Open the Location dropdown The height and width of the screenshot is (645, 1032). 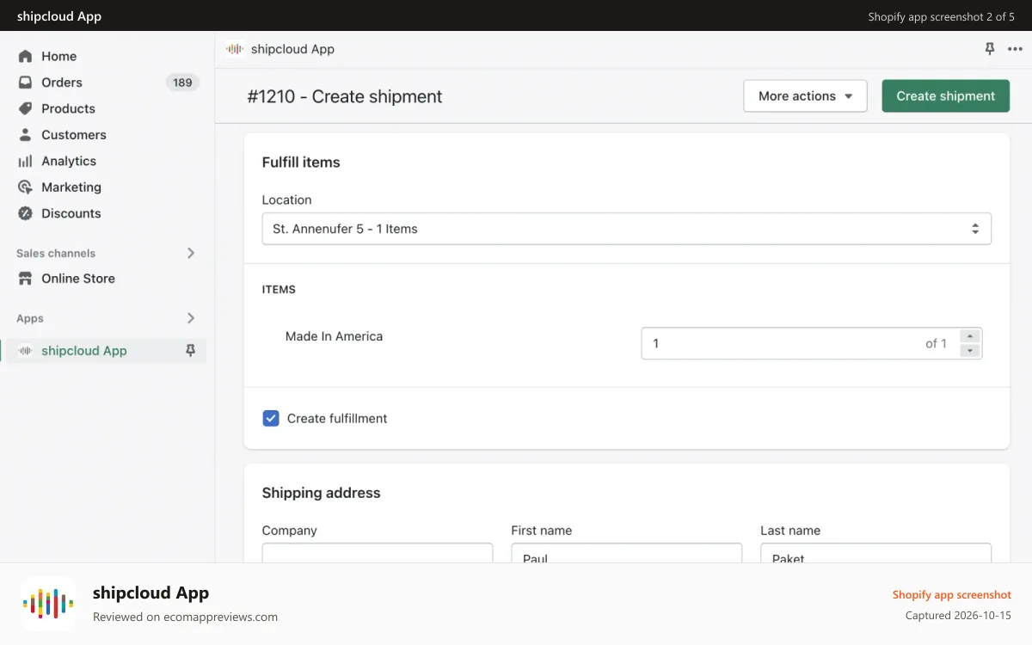[x=627, y=229]
